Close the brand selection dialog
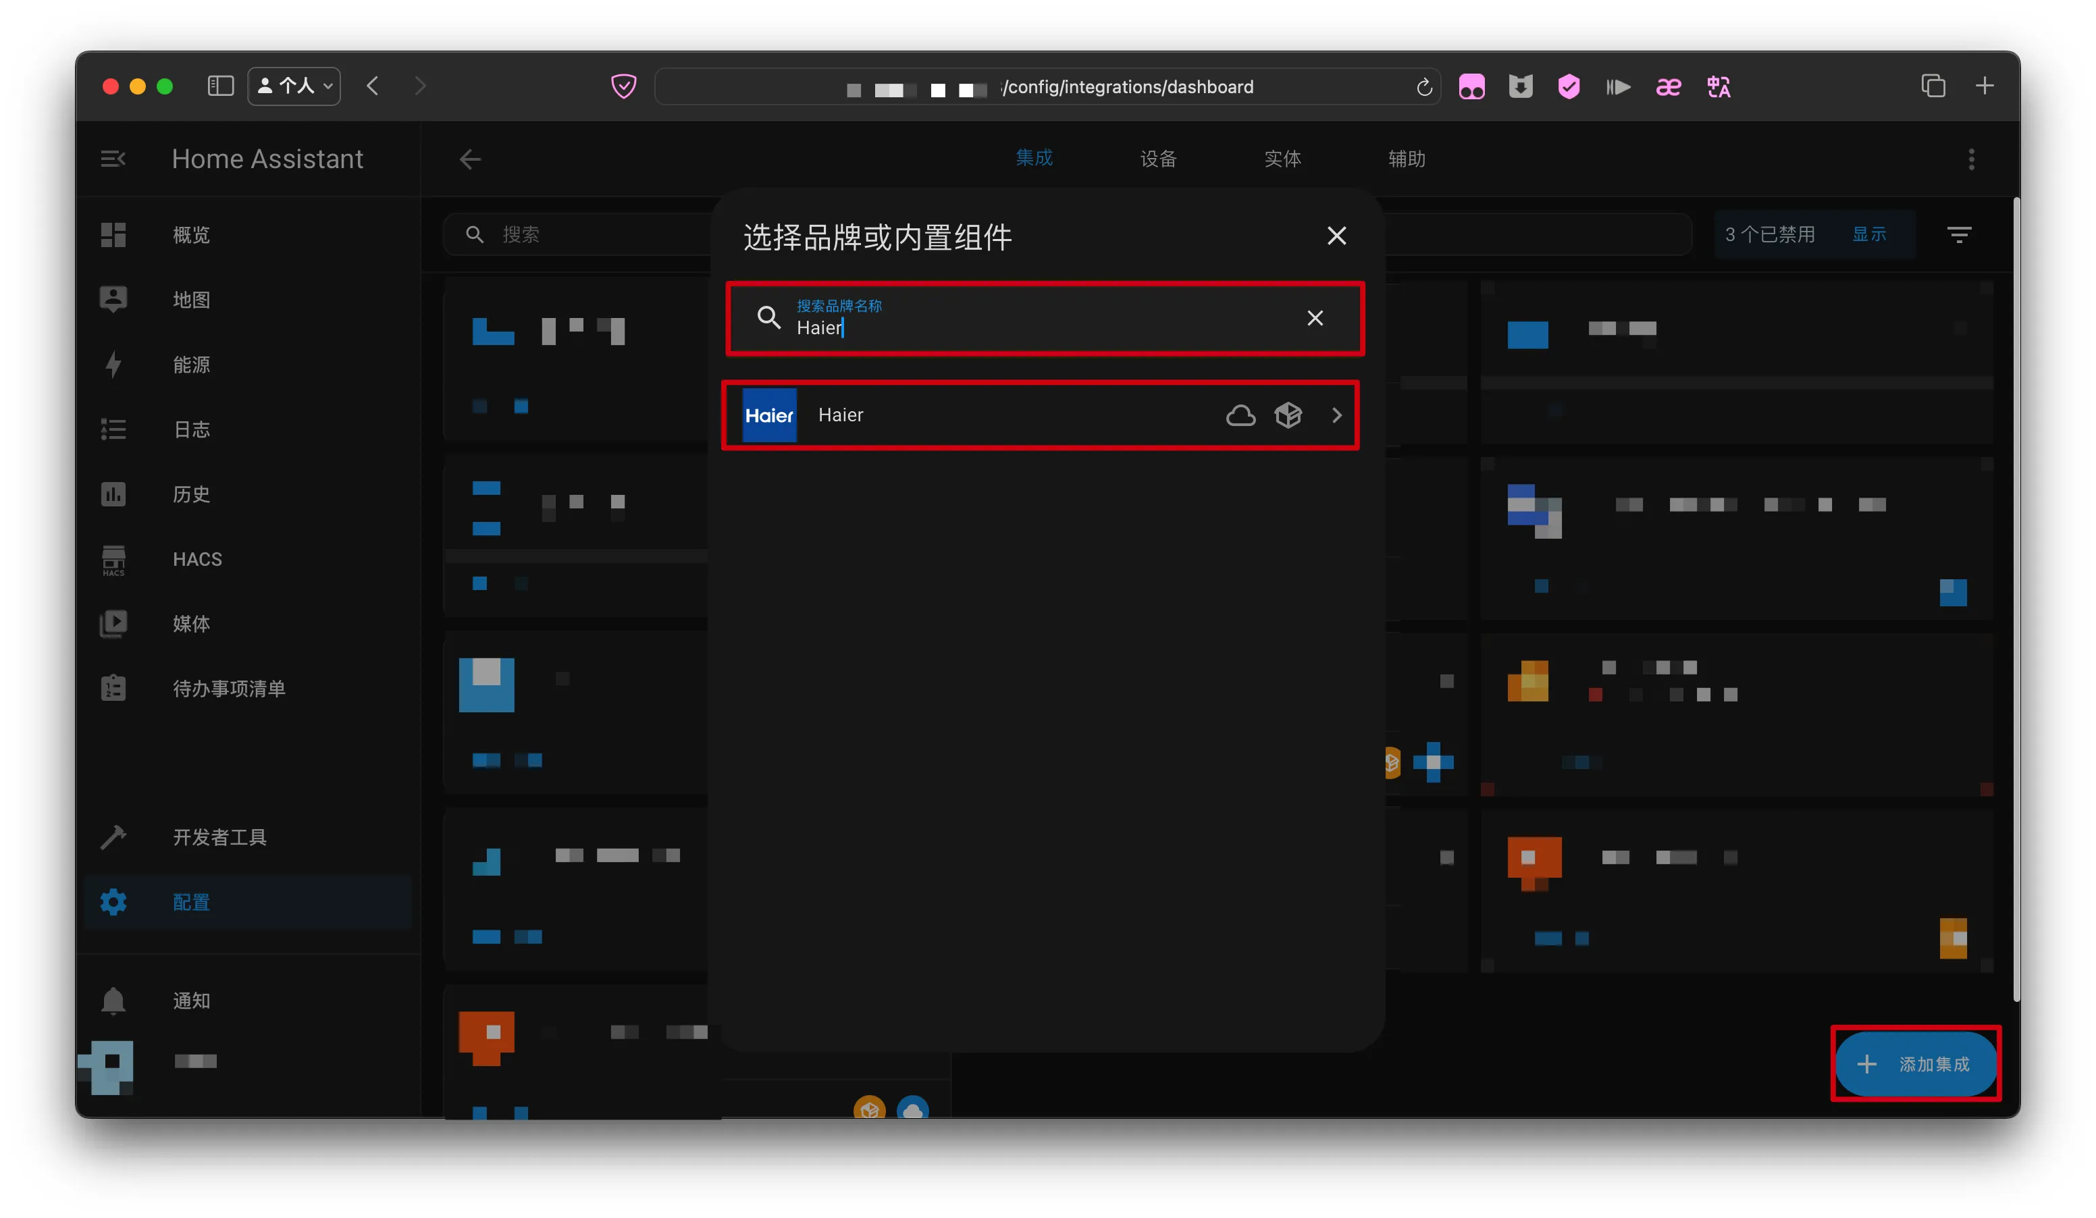 [x=1336, y=236]
